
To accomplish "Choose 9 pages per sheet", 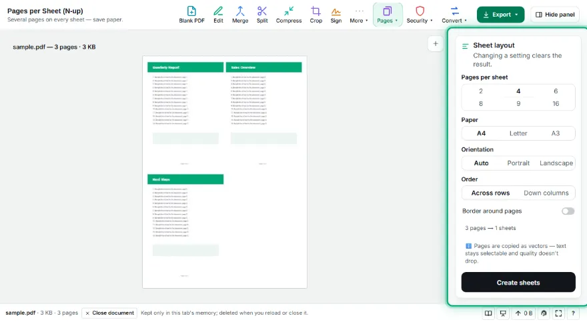I will (x=518, y=103).
